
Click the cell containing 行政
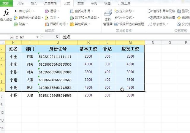(x=30, y=56)
